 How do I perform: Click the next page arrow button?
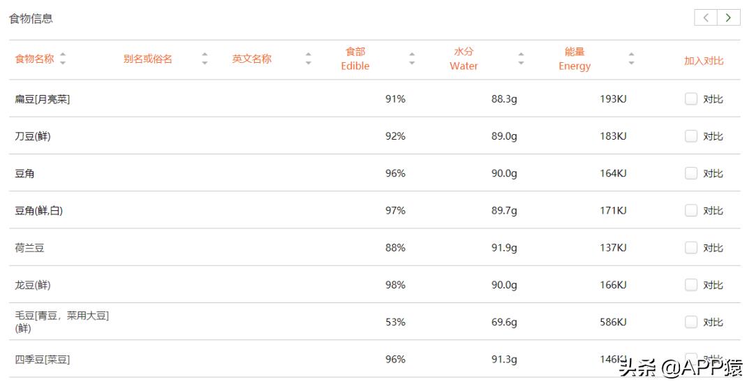click(x=729, y=18)
